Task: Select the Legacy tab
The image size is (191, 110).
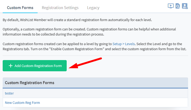Action: point(93,8)
